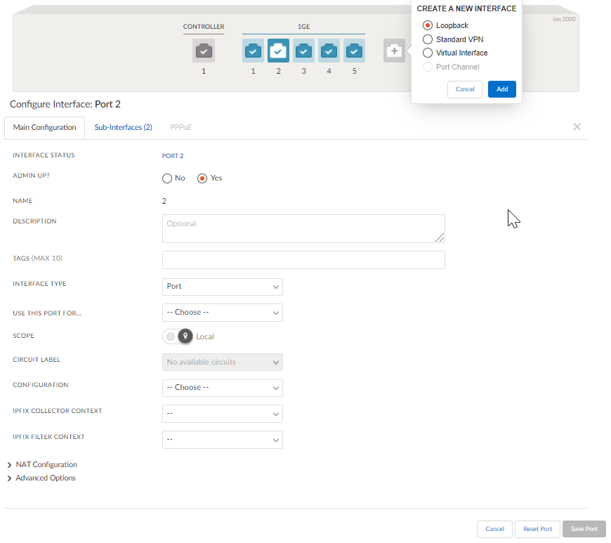The image size is (611, 543).
Task: Select the 1GE port 5 icon
Action: point(354,51)
